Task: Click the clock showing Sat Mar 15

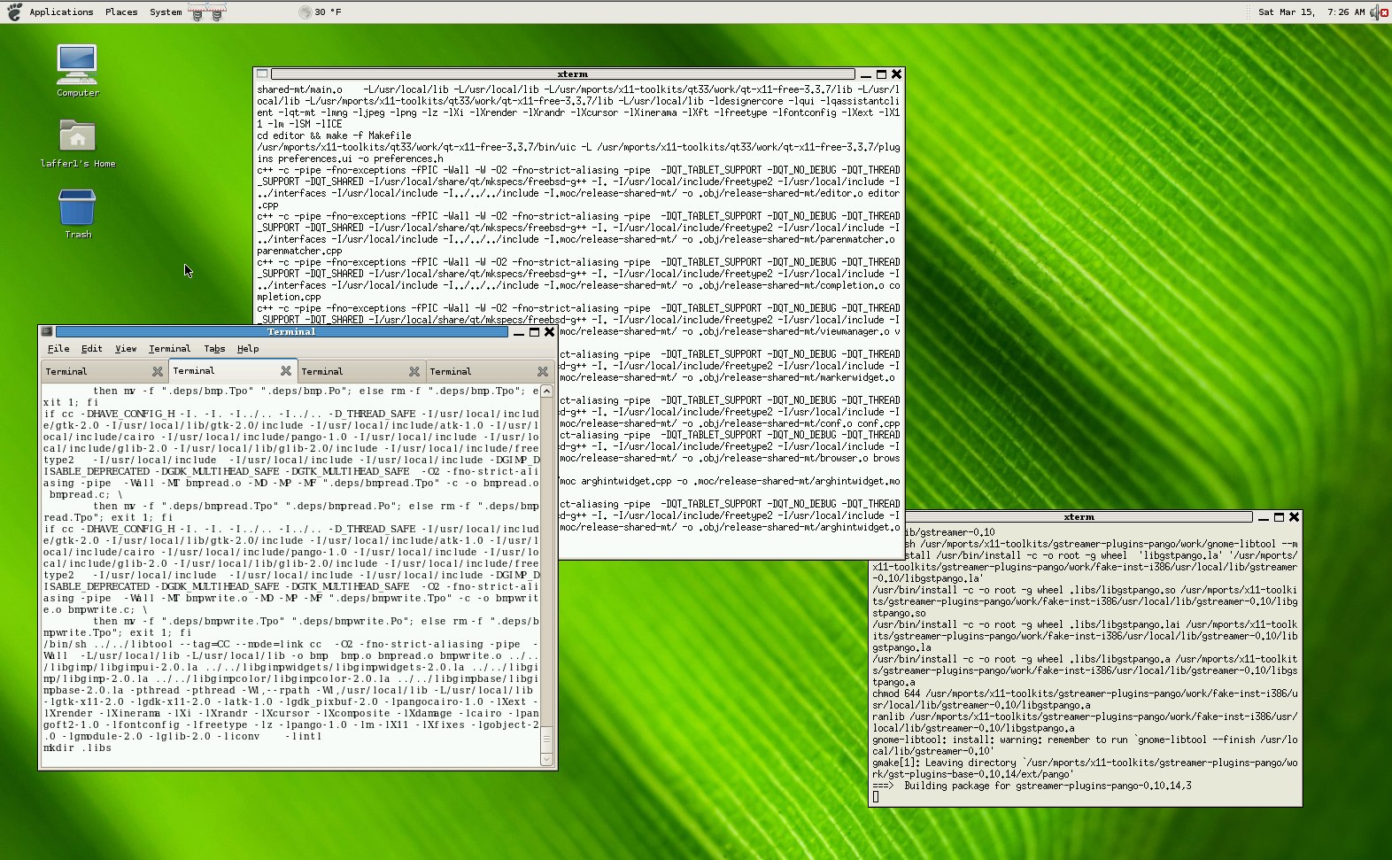Action: [1311, 12]
